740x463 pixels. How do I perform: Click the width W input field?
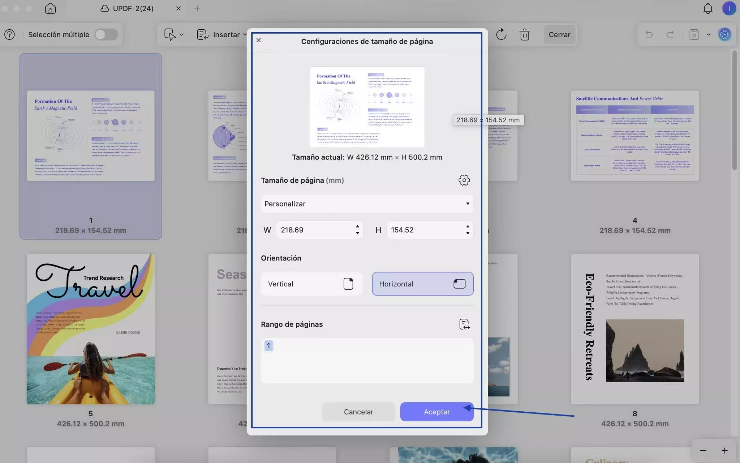[314, 230]
